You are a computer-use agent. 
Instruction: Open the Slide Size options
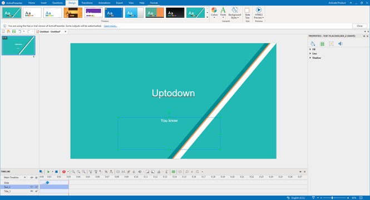(x=247, y=13)
